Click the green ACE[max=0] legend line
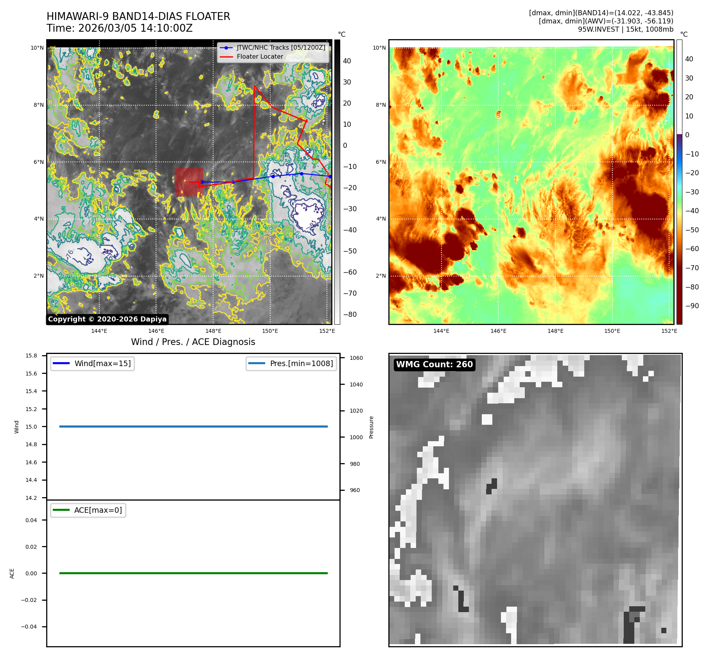Image resolution: width=709 pixels, height=661 pixels. [61, 510]
